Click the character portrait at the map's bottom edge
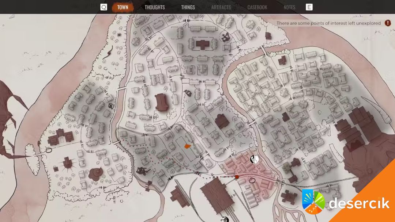The width and height of the screenshot is (395, 222). (x=225, y=219)
